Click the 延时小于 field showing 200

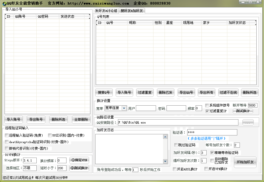(62, 168)
